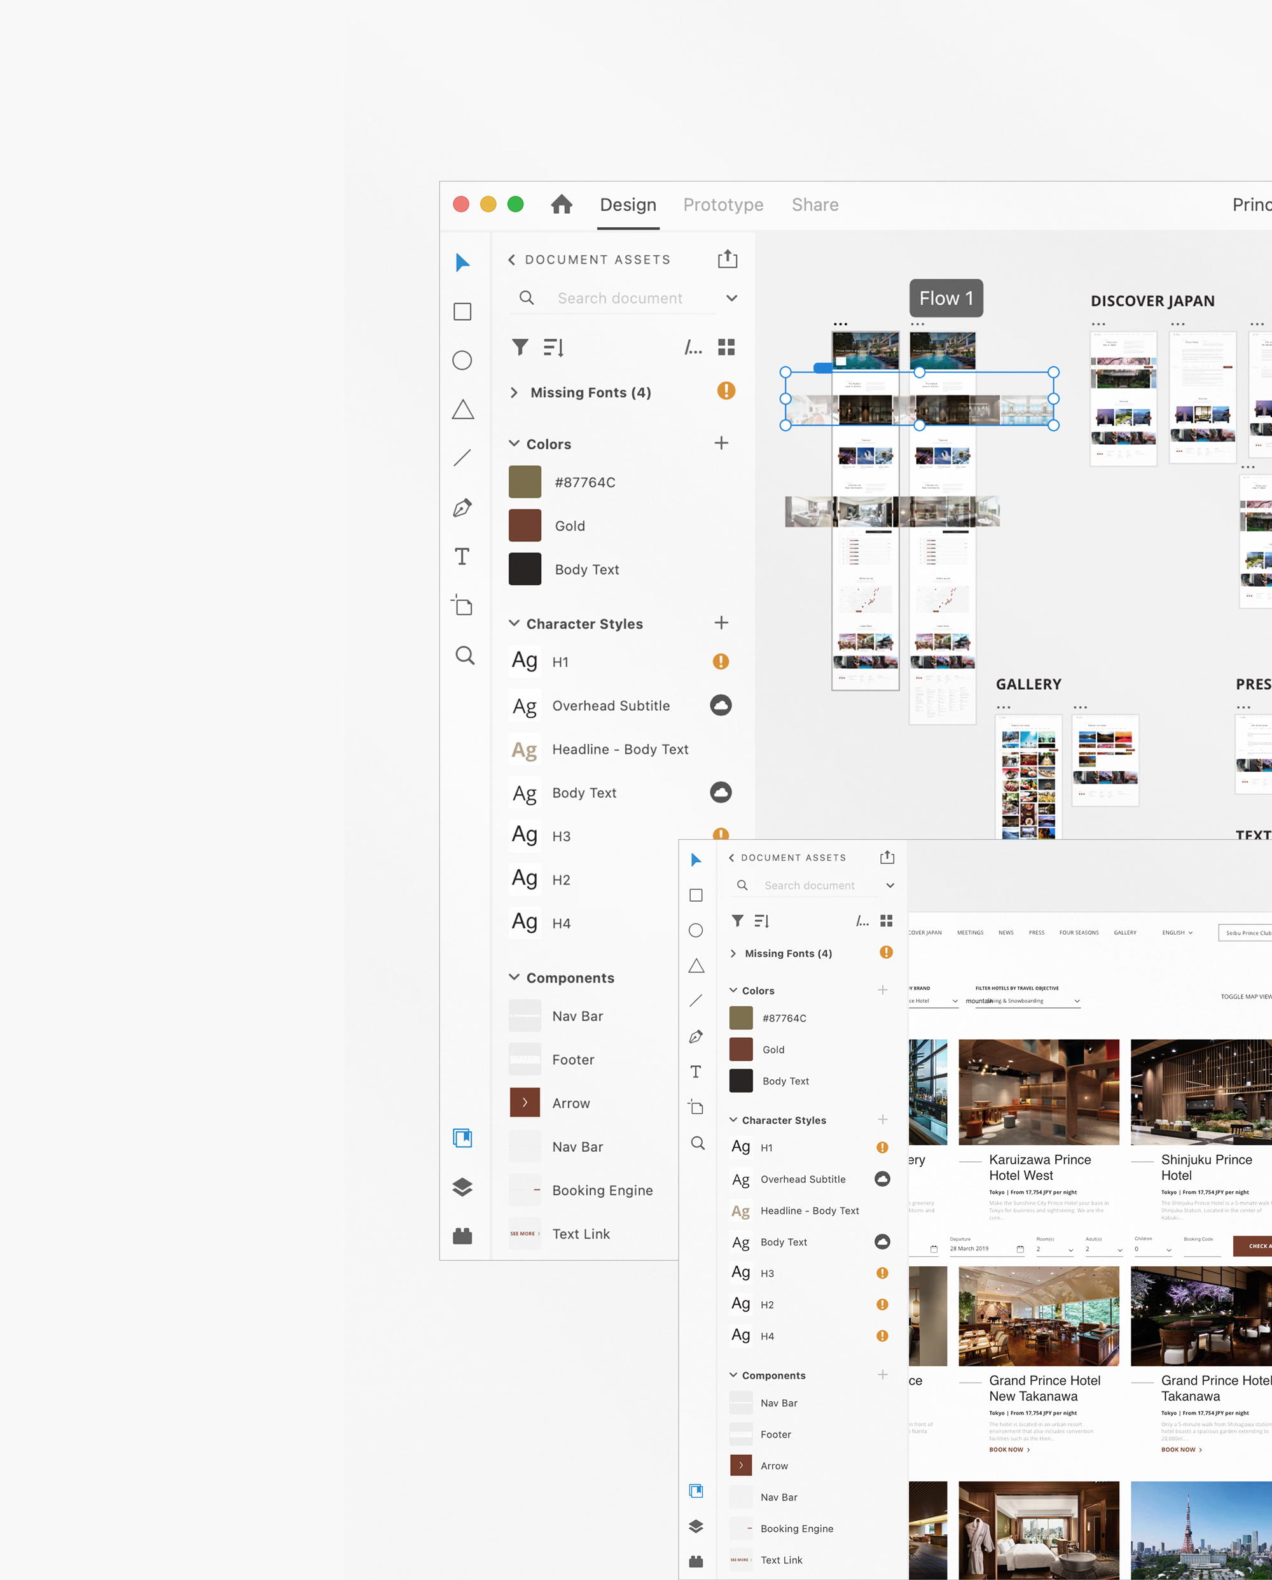Switch to the Share tab
The height and width of the screenshot is (1580, 1272).
point(815,204)
